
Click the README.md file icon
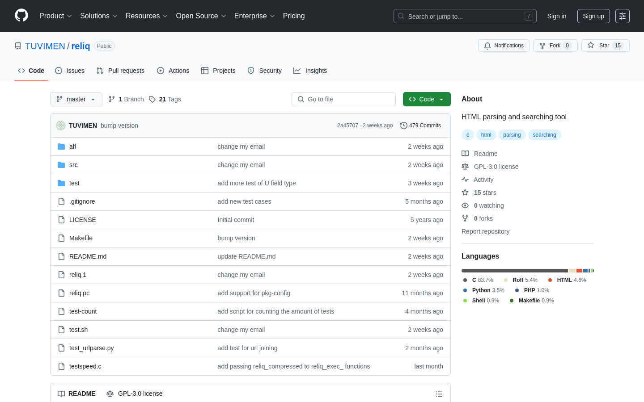point(61,256)
